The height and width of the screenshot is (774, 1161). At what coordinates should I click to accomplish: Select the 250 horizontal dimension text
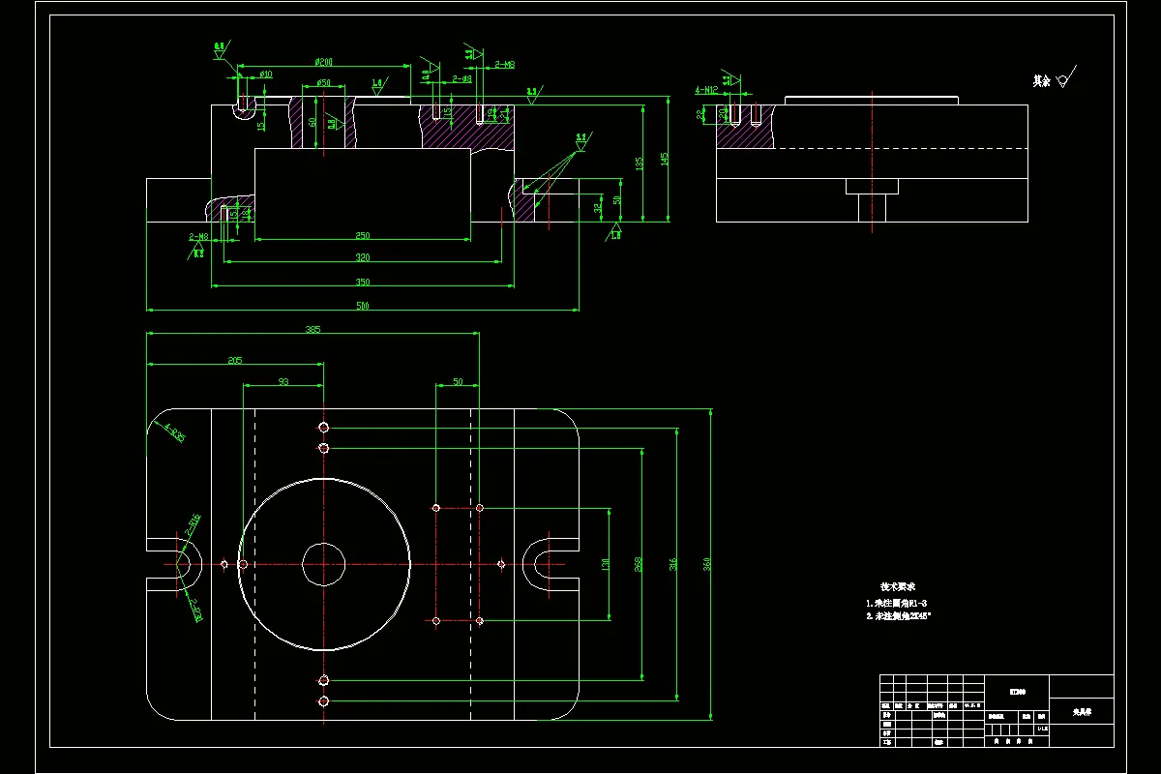362,235
